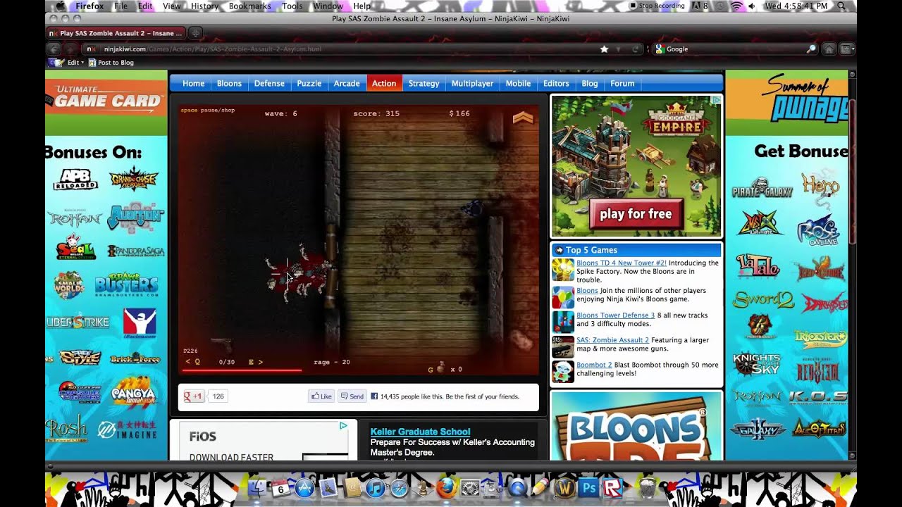Launch the Chess app from dock

pos(422,487)
